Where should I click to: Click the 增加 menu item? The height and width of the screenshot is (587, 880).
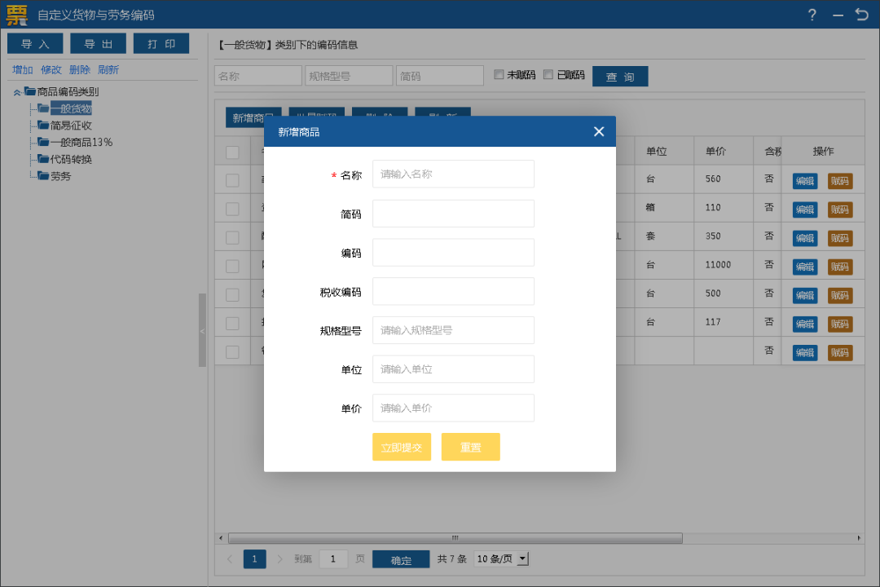pos(23,70)
